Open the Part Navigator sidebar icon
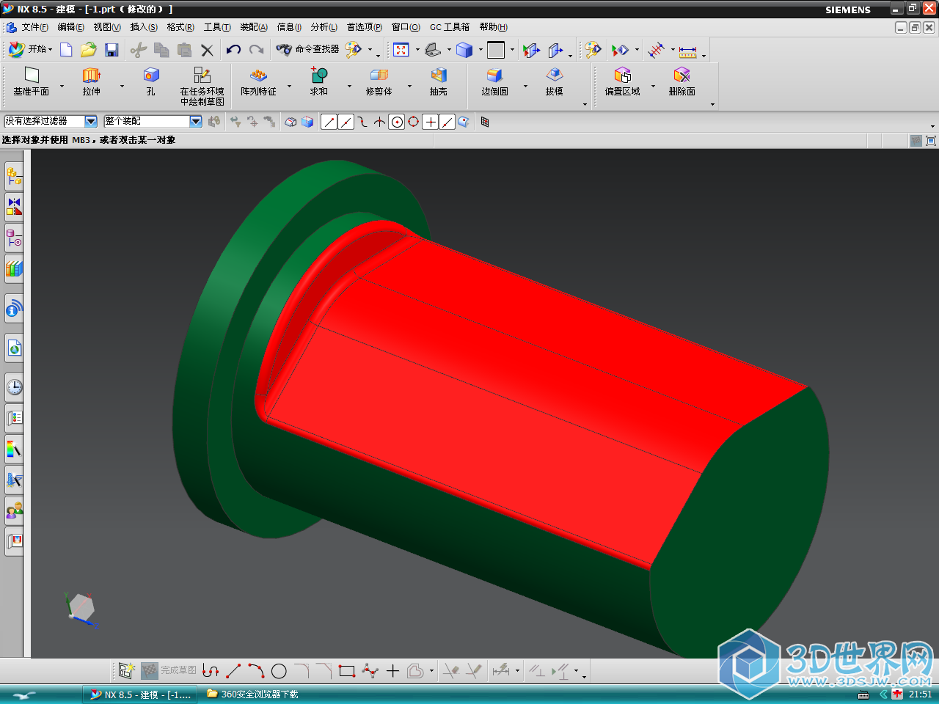Screen dimensions: 939x704 [14, 238]
